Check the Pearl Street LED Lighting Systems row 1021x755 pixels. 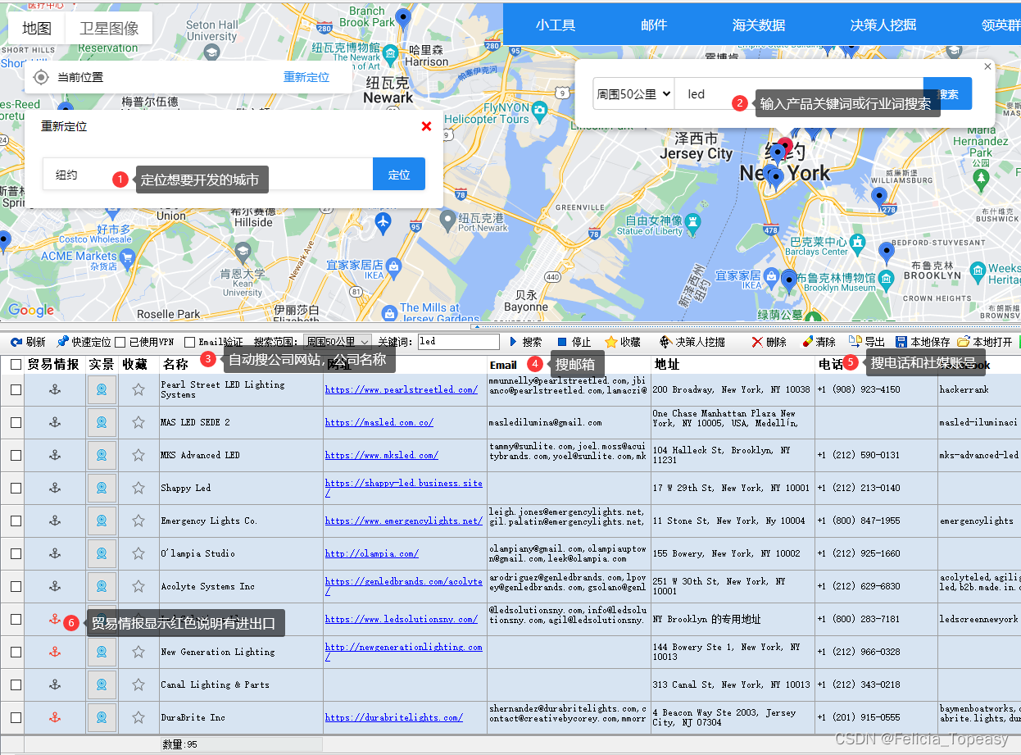coord(16,389)
